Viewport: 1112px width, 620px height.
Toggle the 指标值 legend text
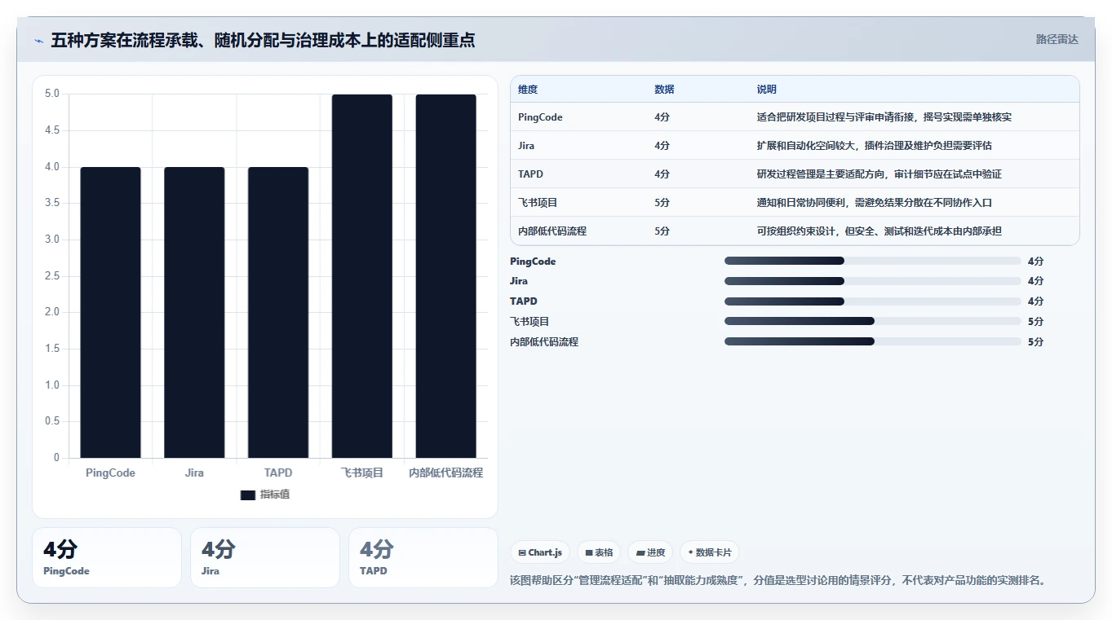click(x=275, y=495)
